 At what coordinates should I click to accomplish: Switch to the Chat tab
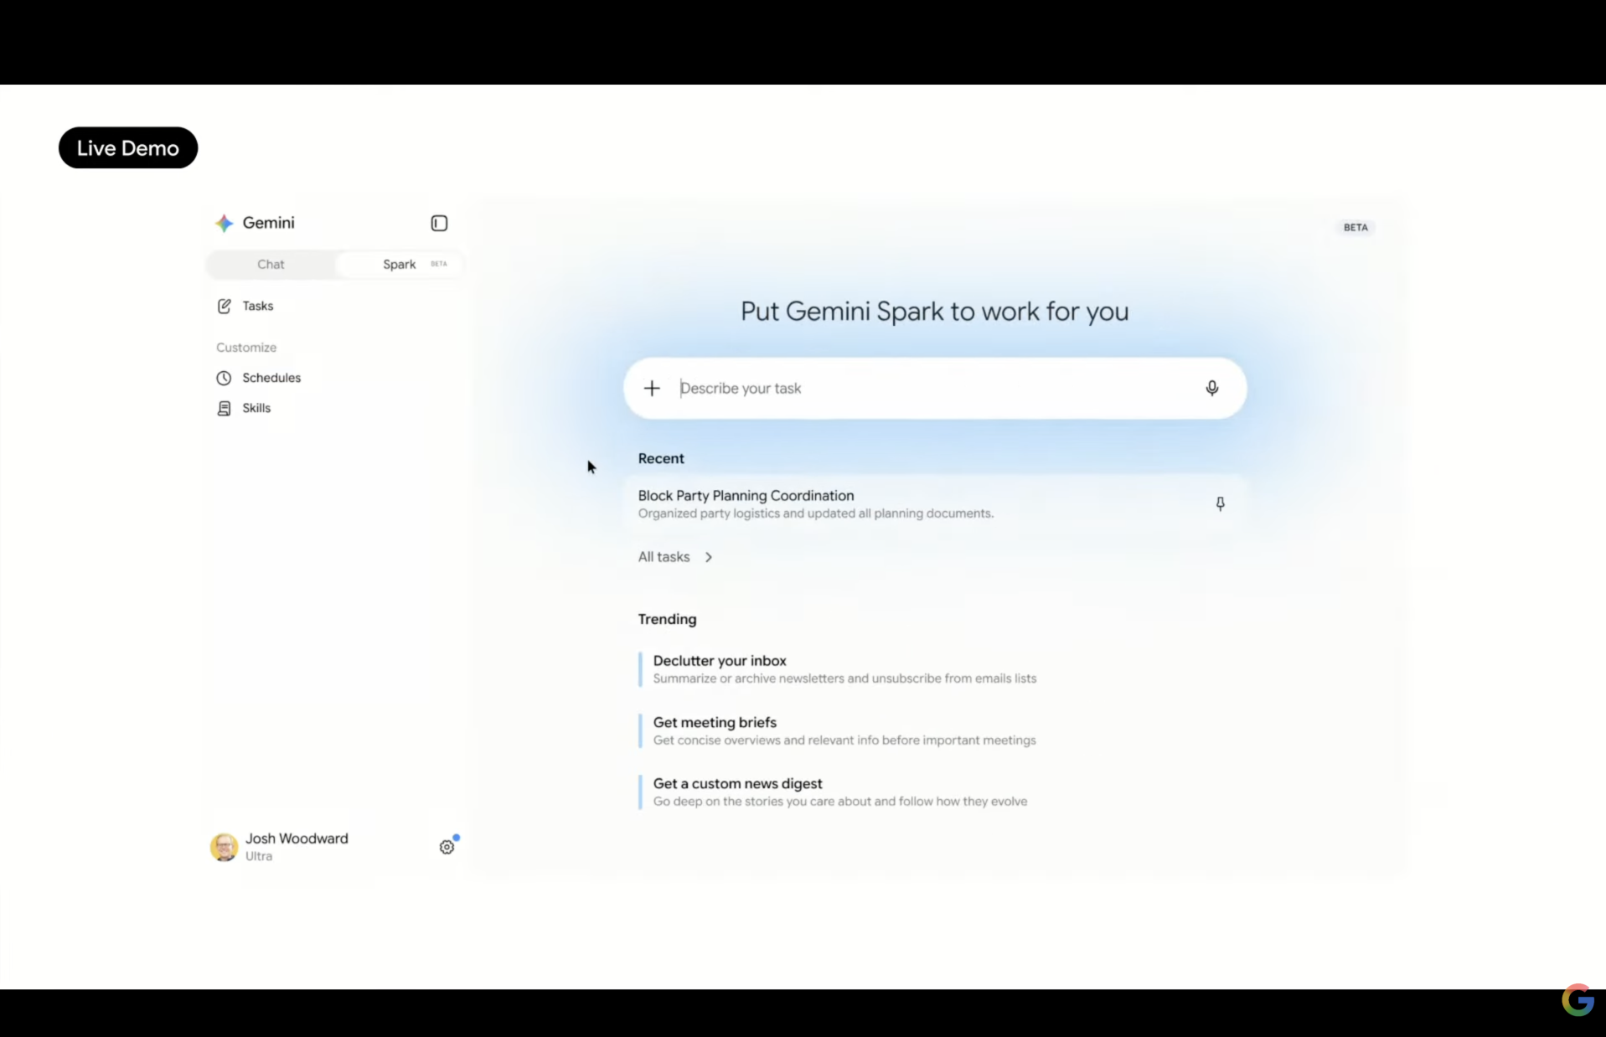[x=271, y=264]
